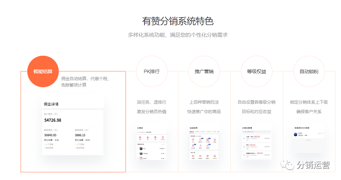
Task: Click the text 派任务、造排行
Action: point(151,102)
